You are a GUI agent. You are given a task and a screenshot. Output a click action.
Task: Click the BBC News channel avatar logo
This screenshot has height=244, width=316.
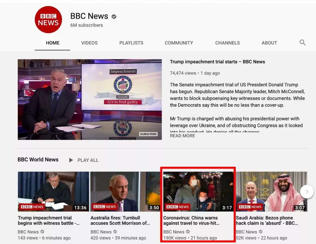tap(48, 20)
